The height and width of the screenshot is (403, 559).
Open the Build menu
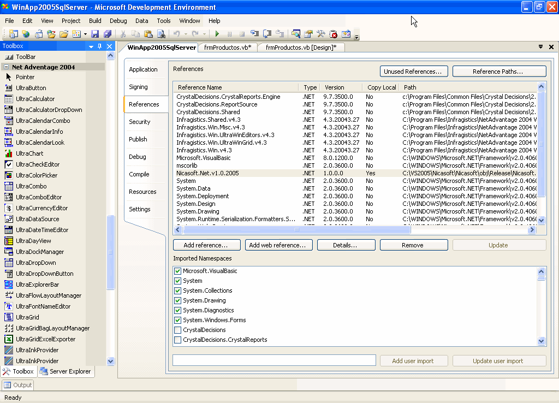click(x=95, y=21)
